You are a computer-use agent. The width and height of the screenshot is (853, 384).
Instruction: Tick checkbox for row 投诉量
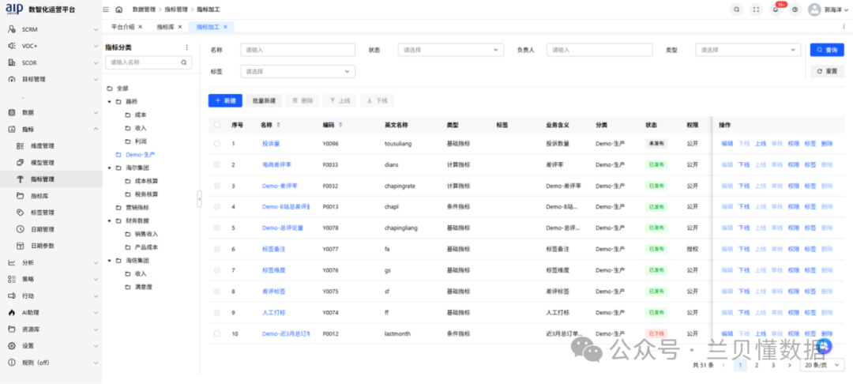click(217, 144)
